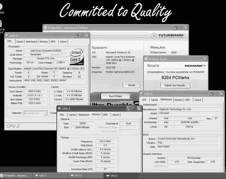Click the BIOS Date value 09/17/2007
This screenshot has height=179, width=226.
[x=188, y=147]
